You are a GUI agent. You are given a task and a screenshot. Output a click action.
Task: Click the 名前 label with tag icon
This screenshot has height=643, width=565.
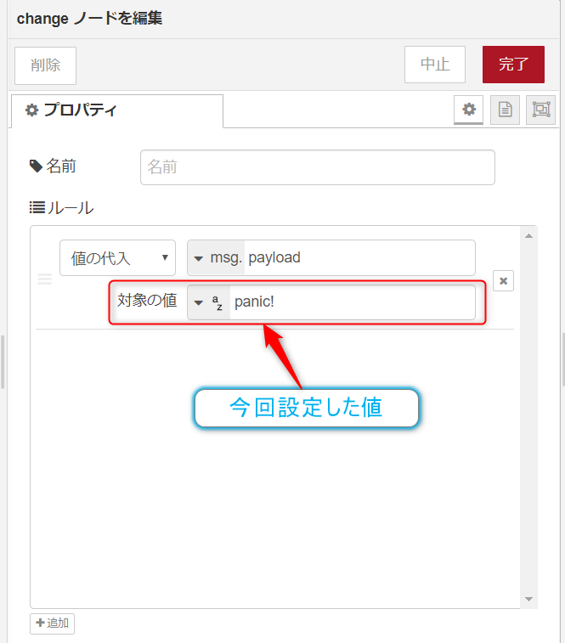(x=53, y=166)
